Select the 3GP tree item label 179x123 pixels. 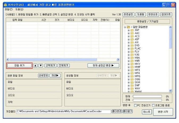137,30
